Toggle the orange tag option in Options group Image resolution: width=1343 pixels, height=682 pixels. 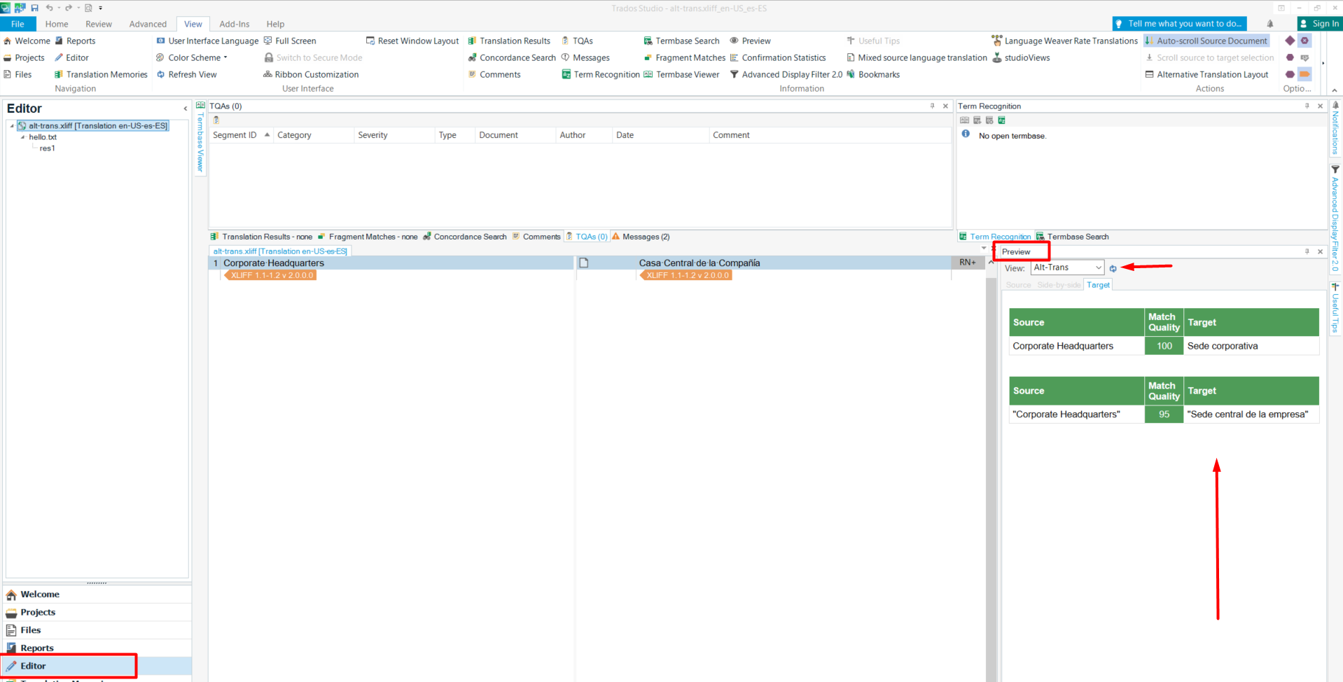[x=1304, y=74]
